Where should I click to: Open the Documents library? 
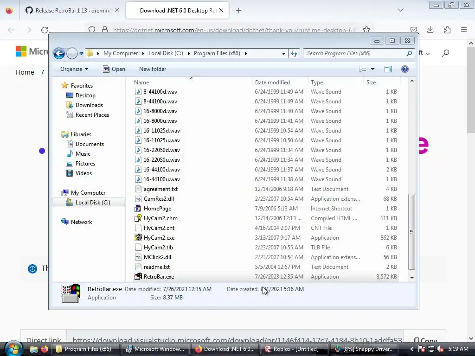tap(90, 144)
